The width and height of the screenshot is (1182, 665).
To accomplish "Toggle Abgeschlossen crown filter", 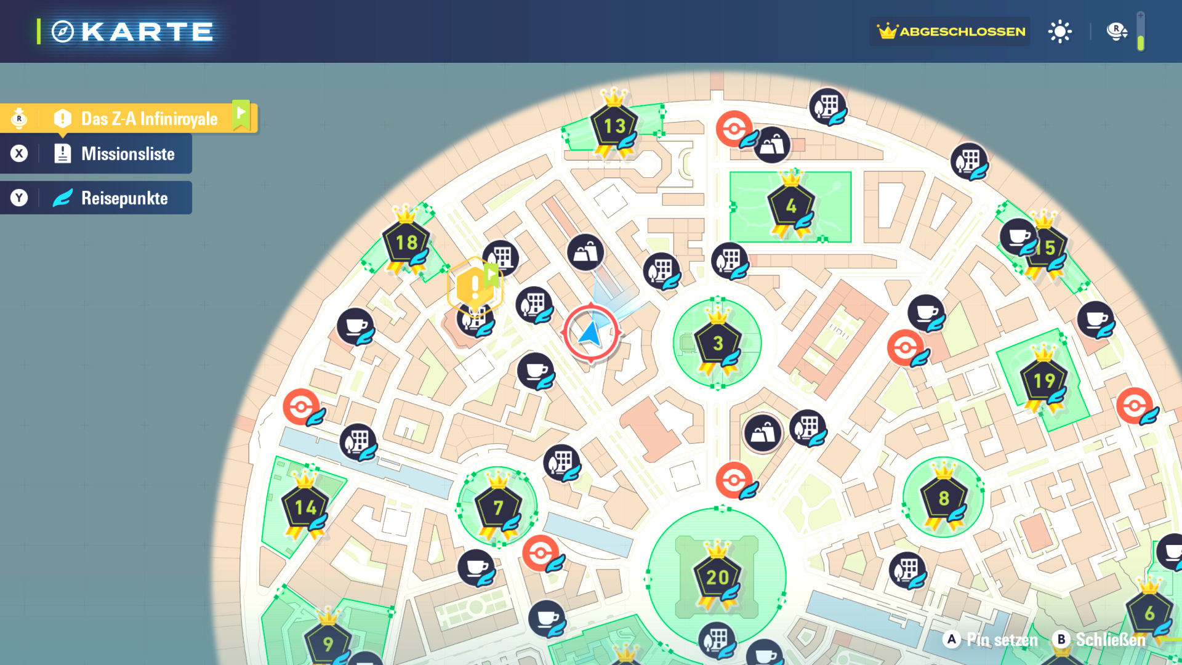I will pyautogui.click(x=951, y=31).
